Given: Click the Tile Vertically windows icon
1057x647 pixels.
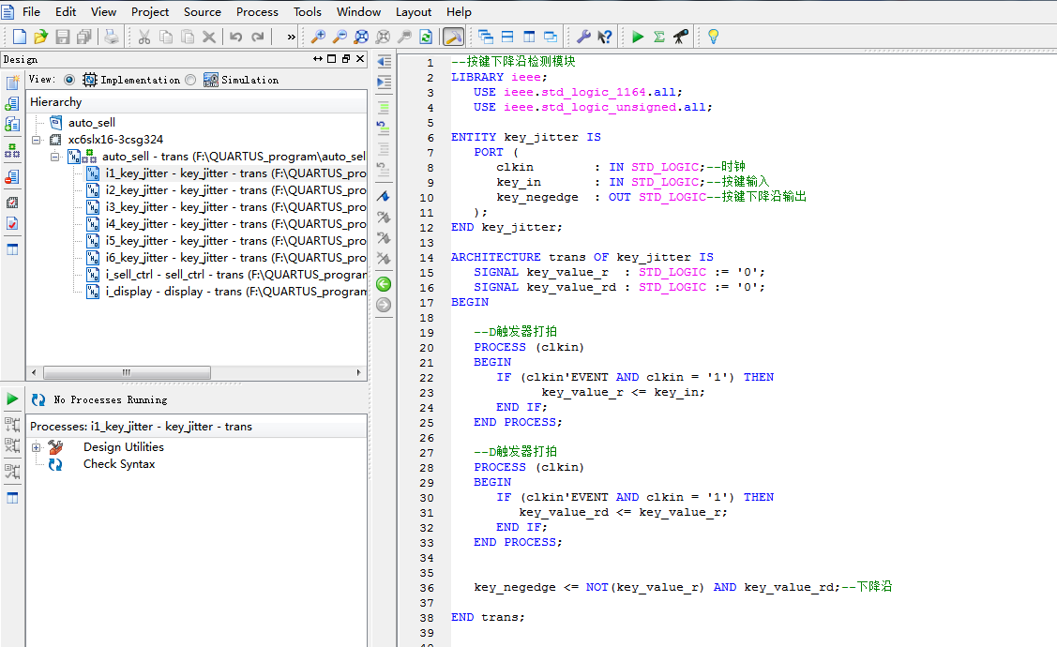Looking at the screenshot, I should click(529, 37).
